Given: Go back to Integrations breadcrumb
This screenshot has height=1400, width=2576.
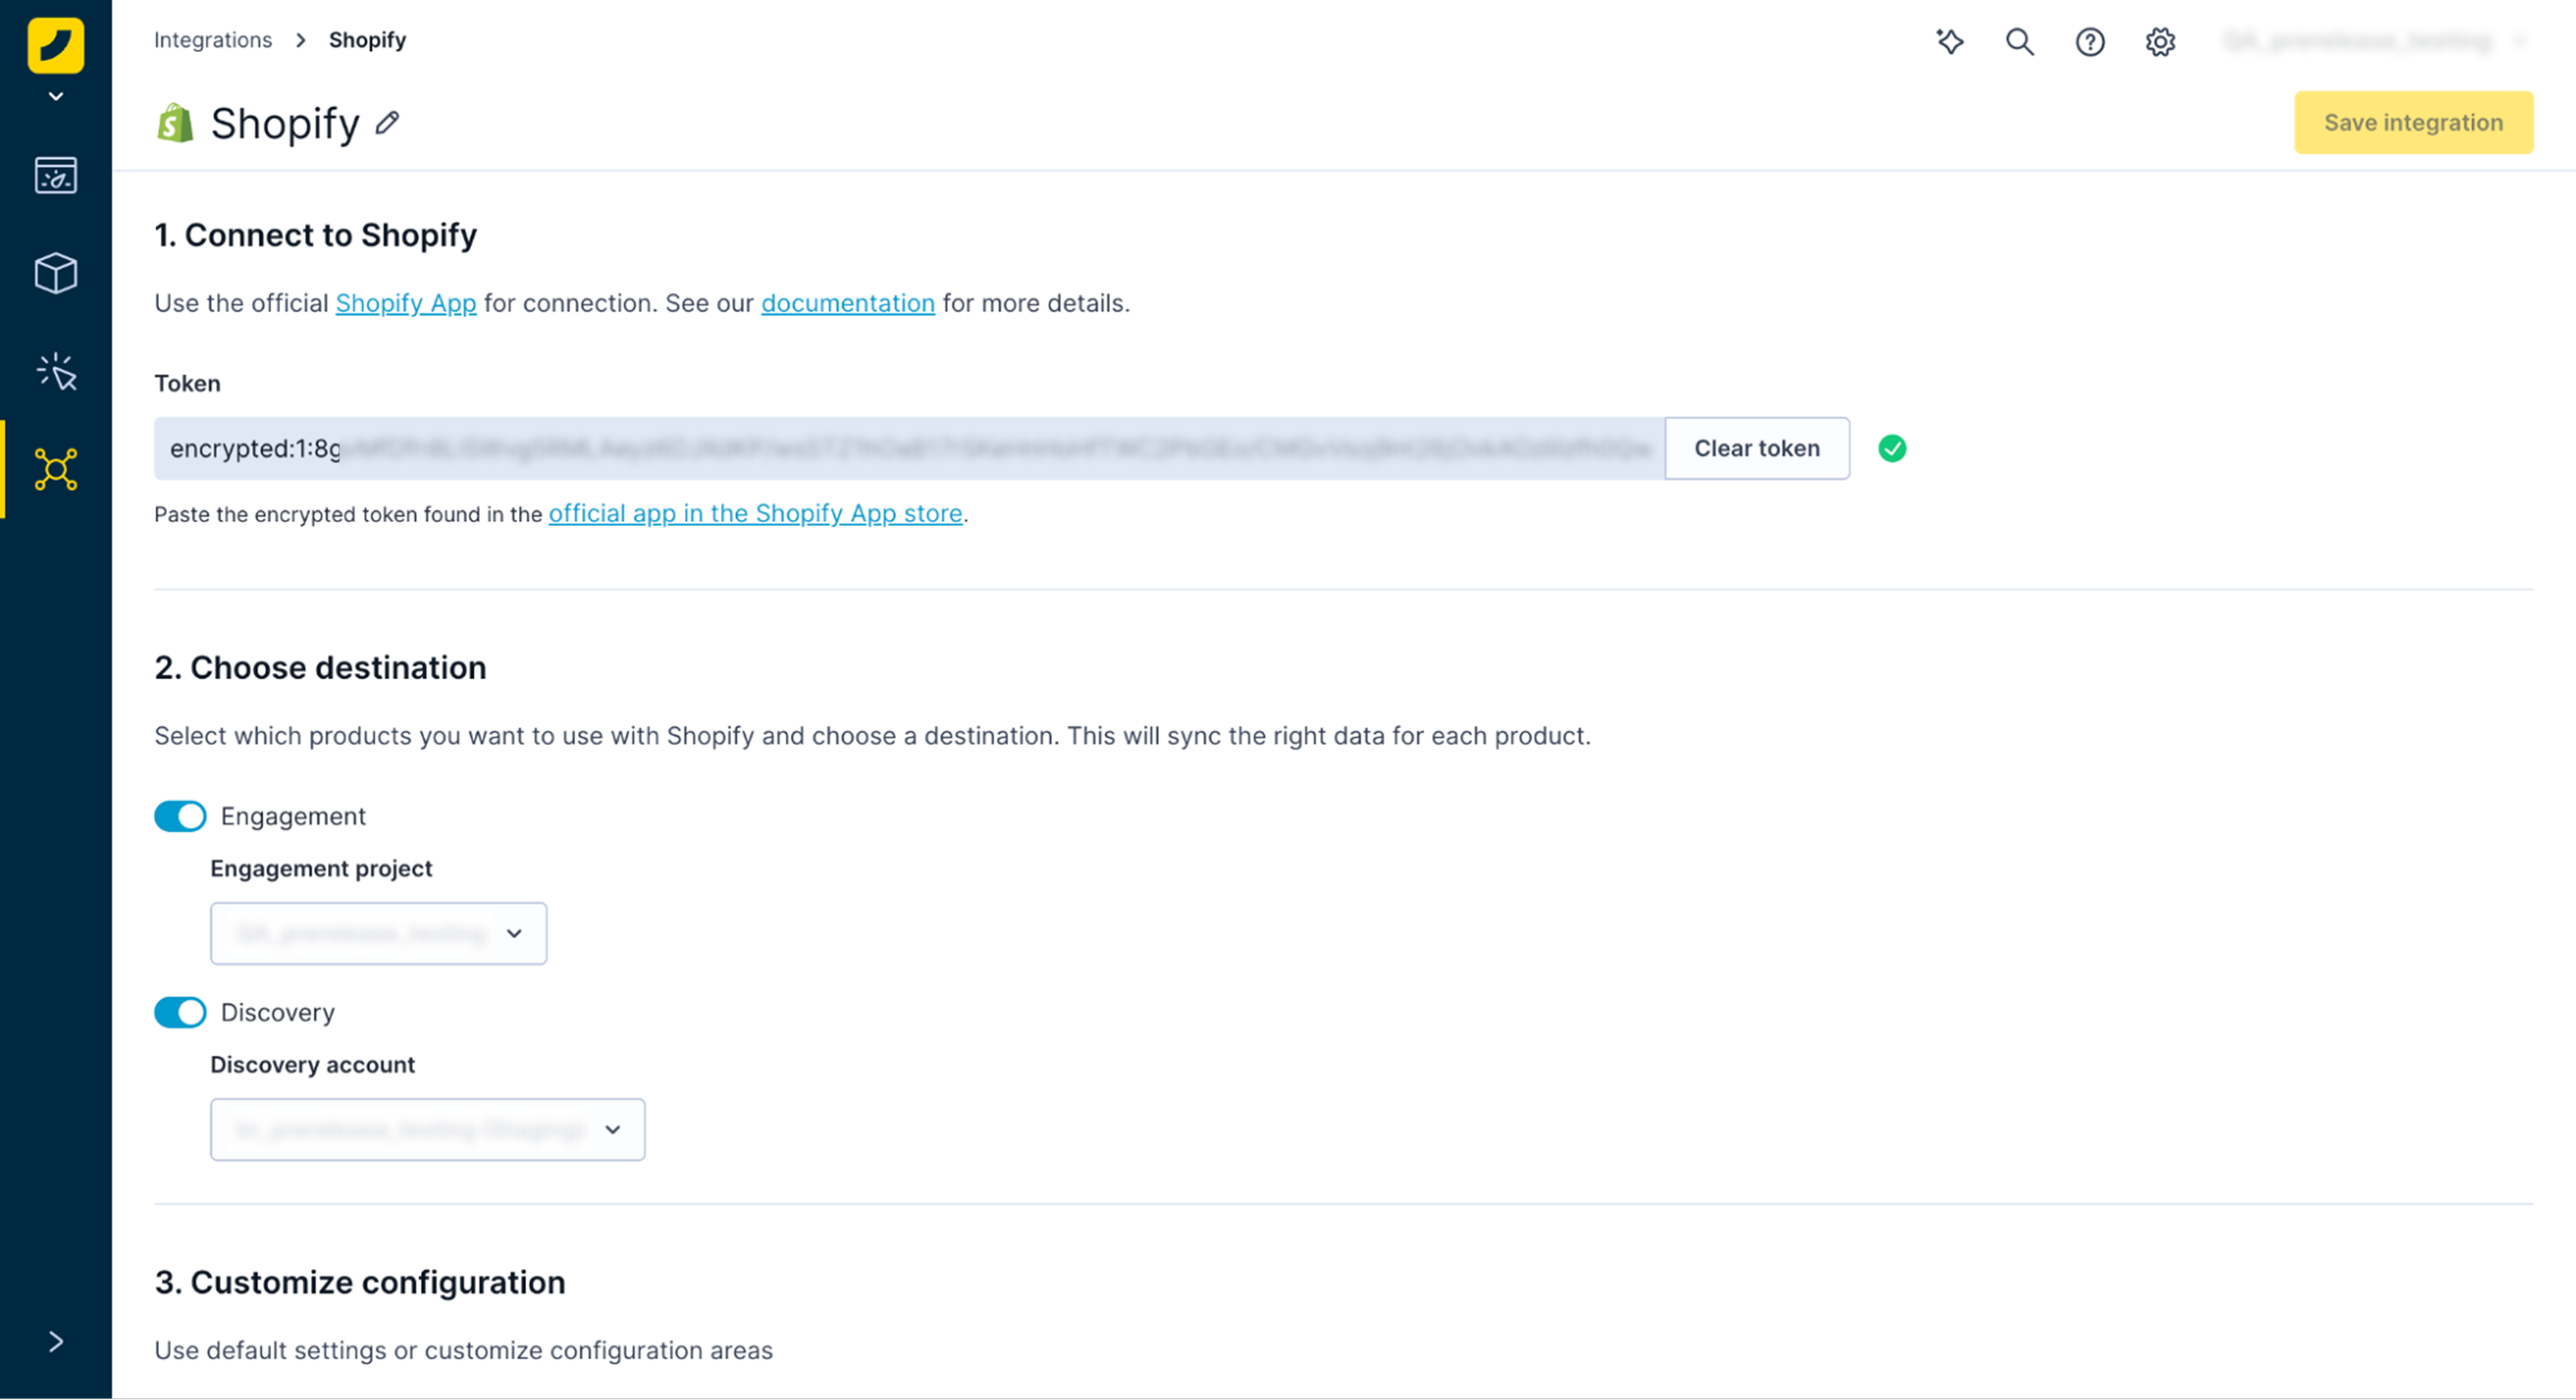Looking at the screenshot, I should point(213,40).
